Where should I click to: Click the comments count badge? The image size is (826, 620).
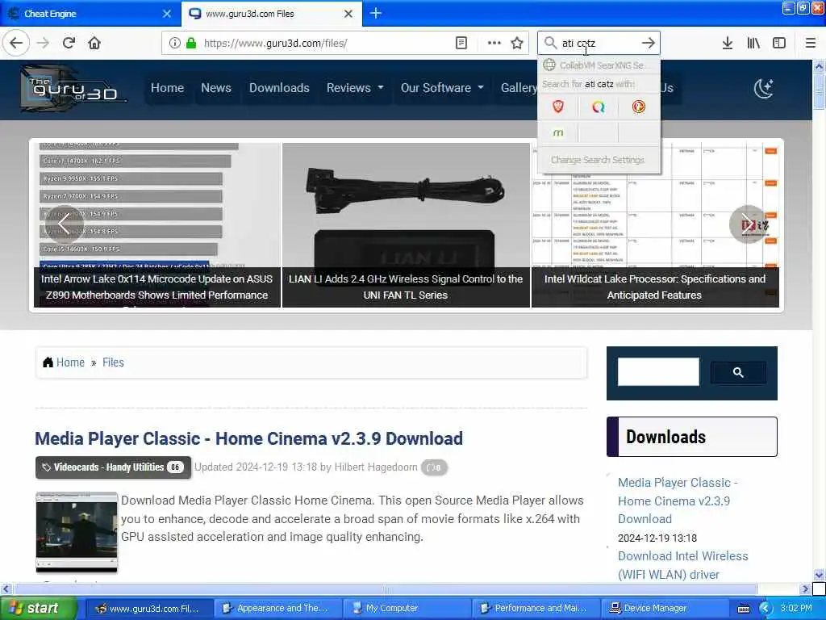tap(434, 467)
